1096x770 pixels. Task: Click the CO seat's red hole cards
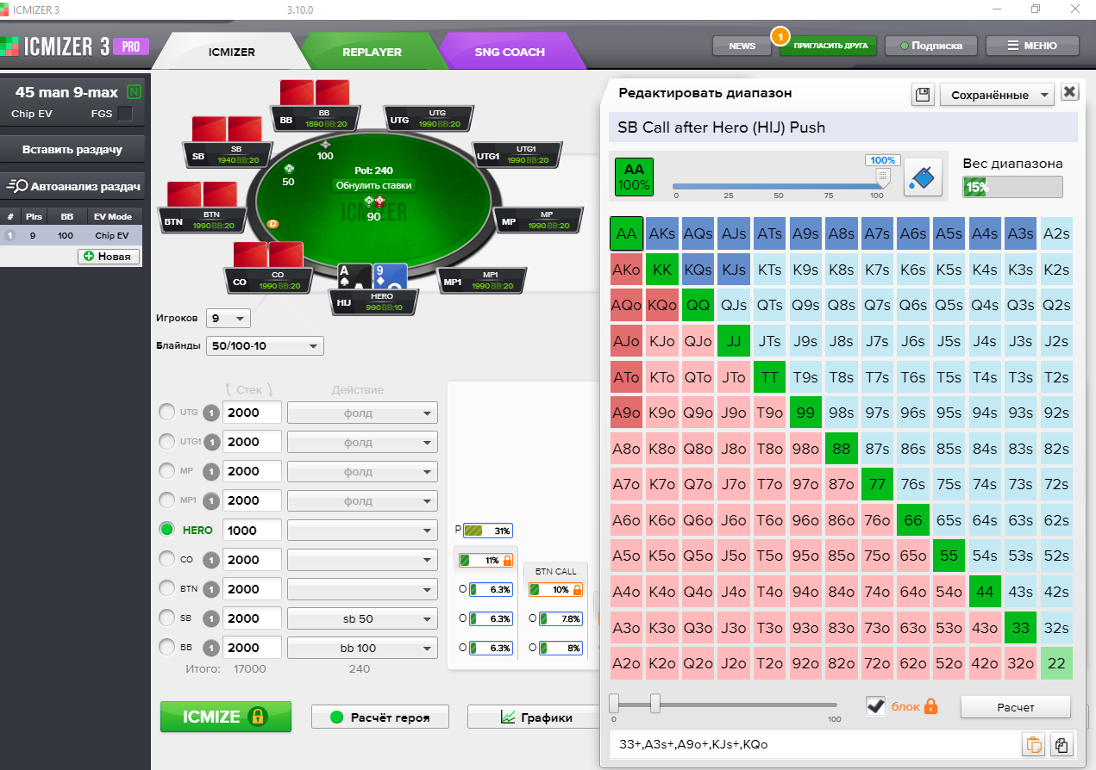pyautogui.click(x=267, y=256)
